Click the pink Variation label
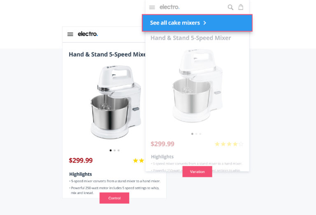Image resolution: width=316 pixels, height=215 pixels. [x=197, y=172]
